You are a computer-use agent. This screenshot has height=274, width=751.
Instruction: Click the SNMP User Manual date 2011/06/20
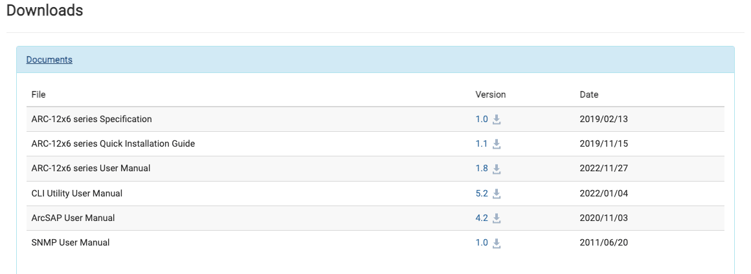coord(604,242)
